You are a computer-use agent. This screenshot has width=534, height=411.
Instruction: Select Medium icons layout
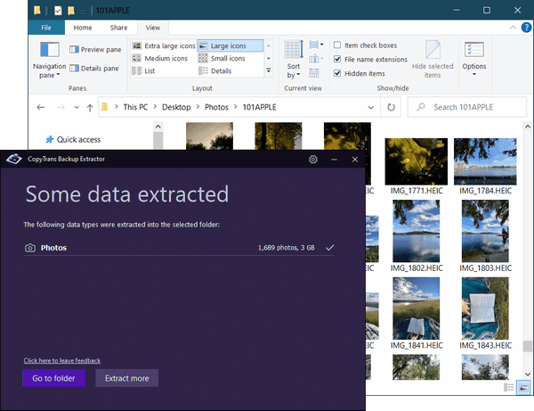coord(160,58)
